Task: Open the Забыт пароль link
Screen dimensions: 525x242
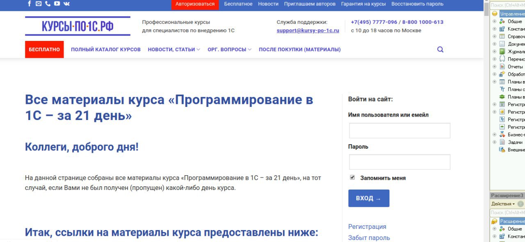Action: pyautogui.click(x=369, y=237)
